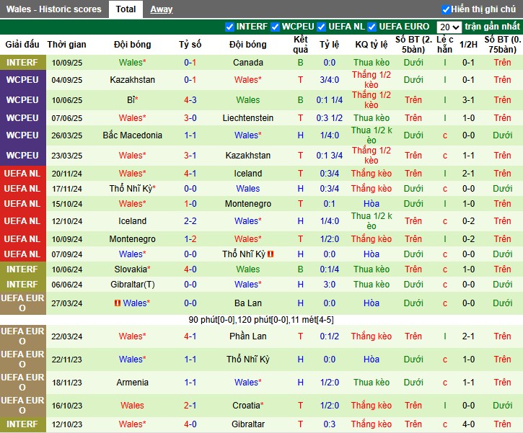The width and height of the screenshot is (523, 433).
Task: Open the Armenia team link
Action: (132, 383)
